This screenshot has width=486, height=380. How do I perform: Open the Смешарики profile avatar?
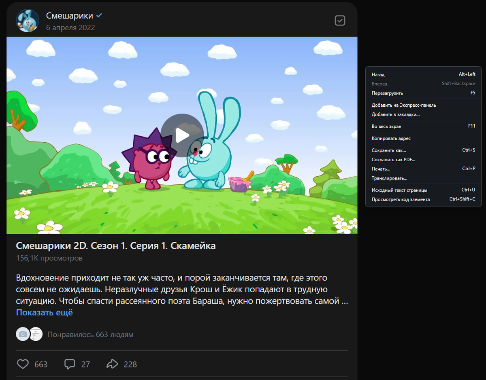point(28,21)
